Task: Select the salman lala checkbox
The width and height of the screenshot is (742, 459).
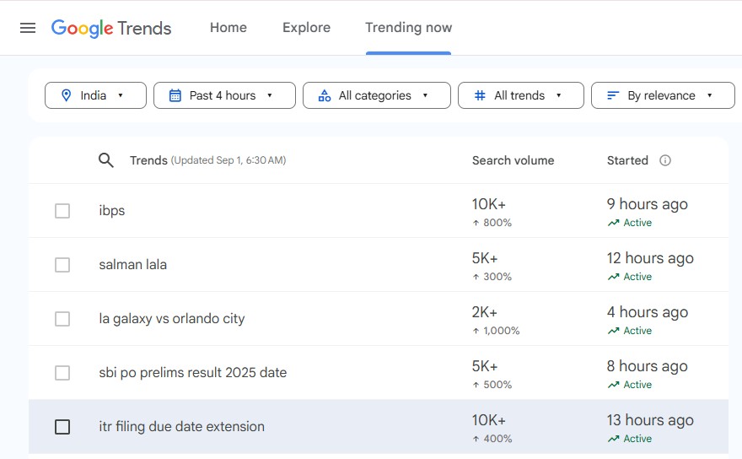Action: [x=62, y=265]
